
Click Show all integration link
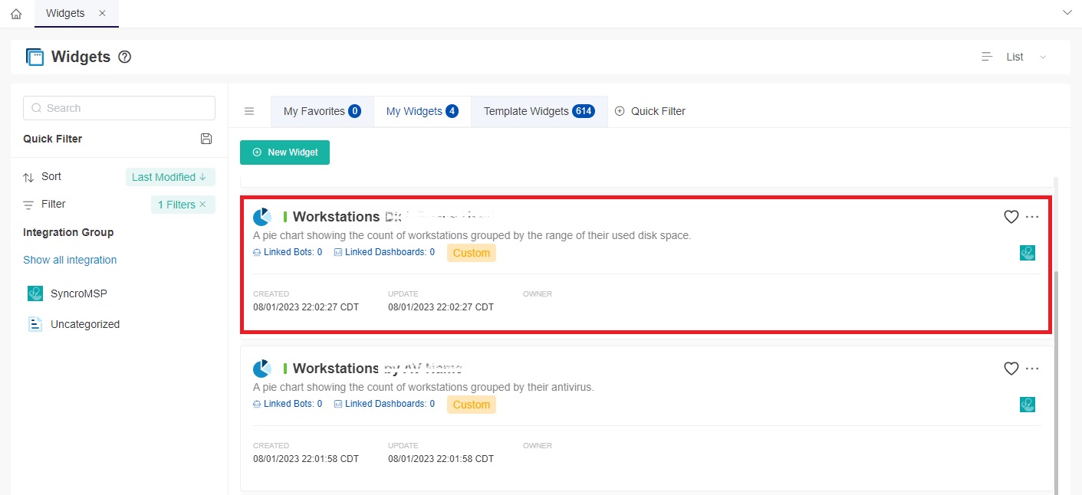(70, 260)
